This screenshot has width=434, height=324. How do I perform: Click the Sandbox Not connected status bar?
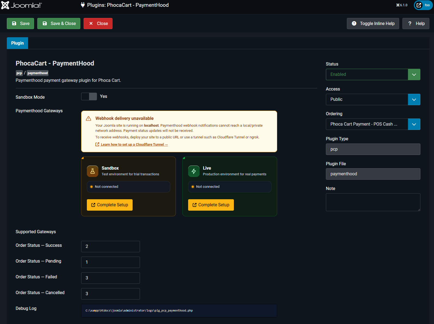(x=129, y=187)
